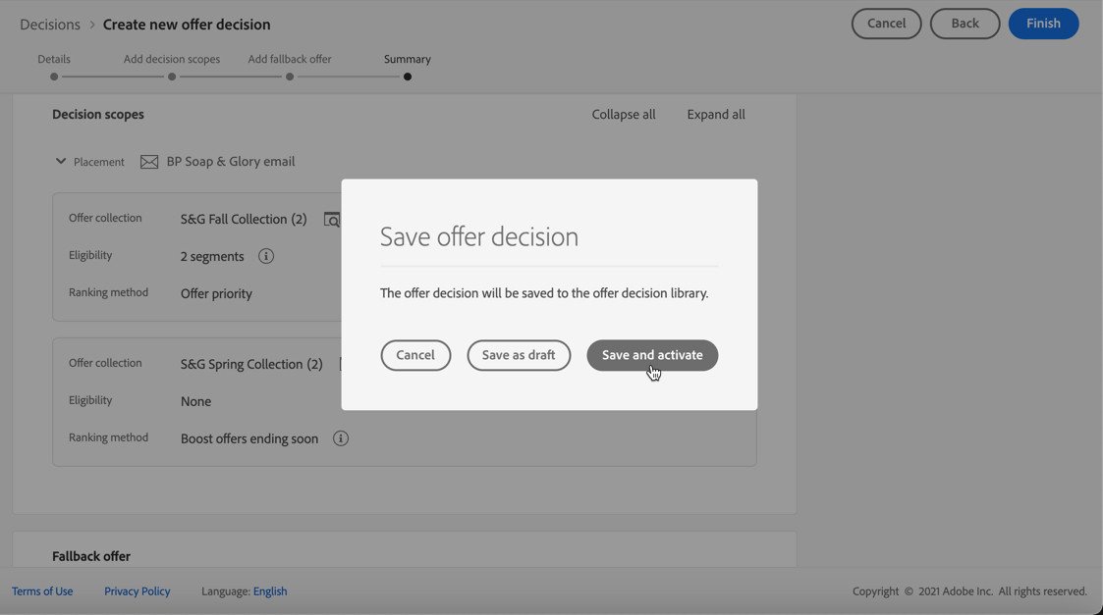Open Decisions breadcrumb link

50,24
